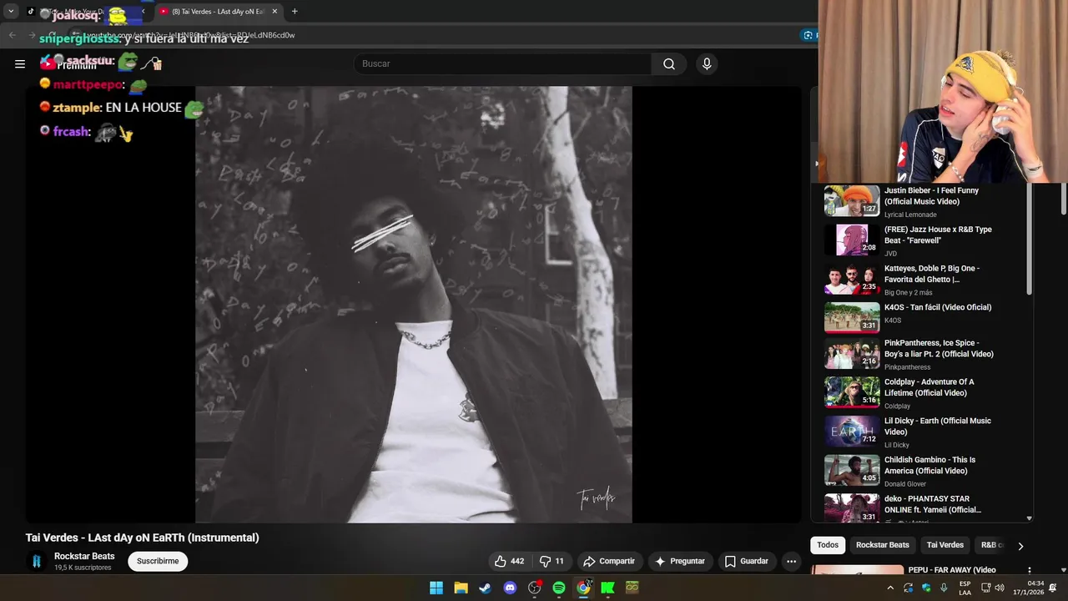Play K4OS Tan fácil video

click(x=852, y=318)
